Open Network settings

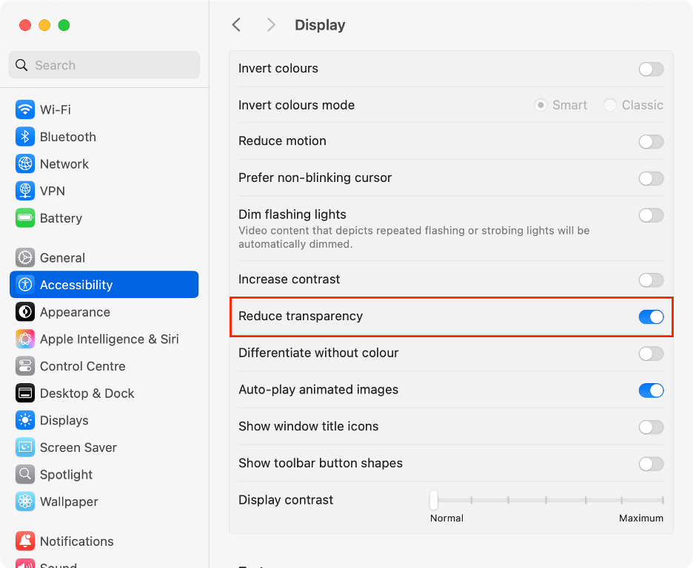coord(64,163)
